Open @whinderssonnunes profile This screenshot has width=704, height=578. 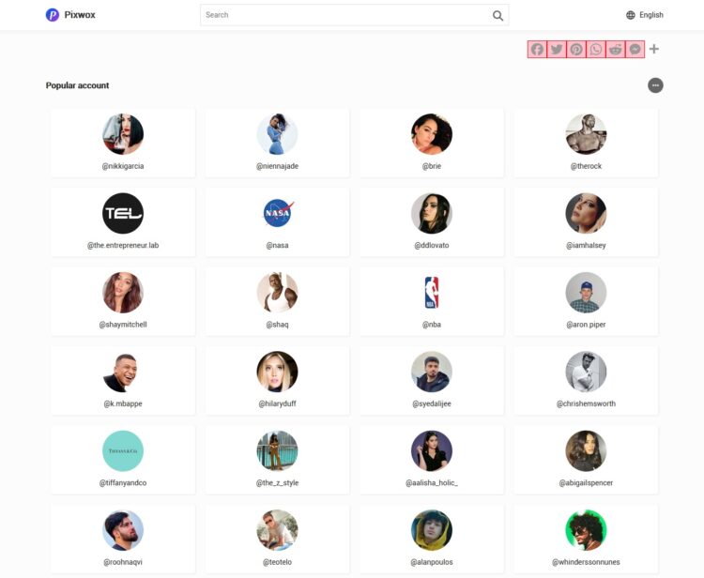586,539
